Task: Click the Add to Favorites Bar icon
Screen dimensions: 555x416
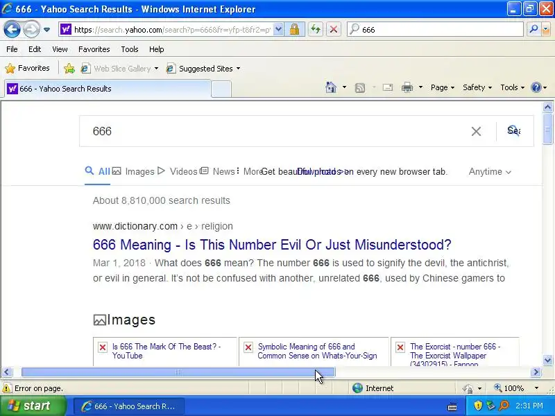Action: tap(69, 68)
